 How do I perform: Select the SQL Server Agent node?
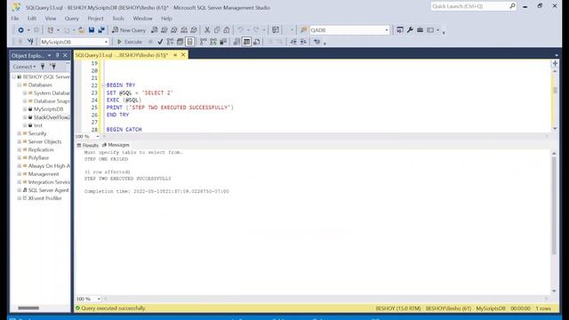48,190
